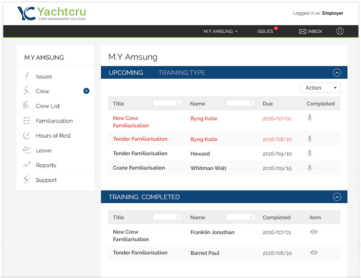Click the Yachtcru logo
The image size is (361, 278).
tap(52, 13)
